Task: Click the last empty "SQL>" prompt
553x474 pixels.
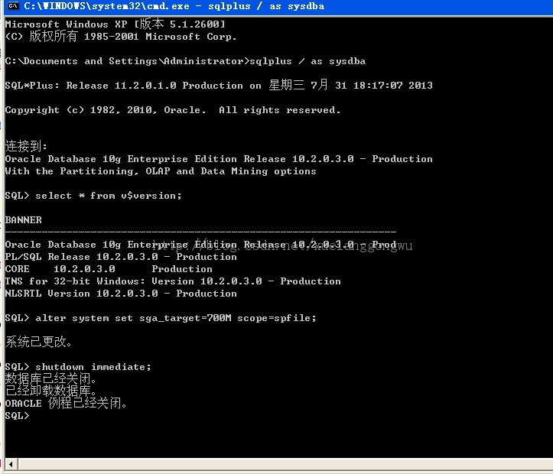Action: (17, 416)
